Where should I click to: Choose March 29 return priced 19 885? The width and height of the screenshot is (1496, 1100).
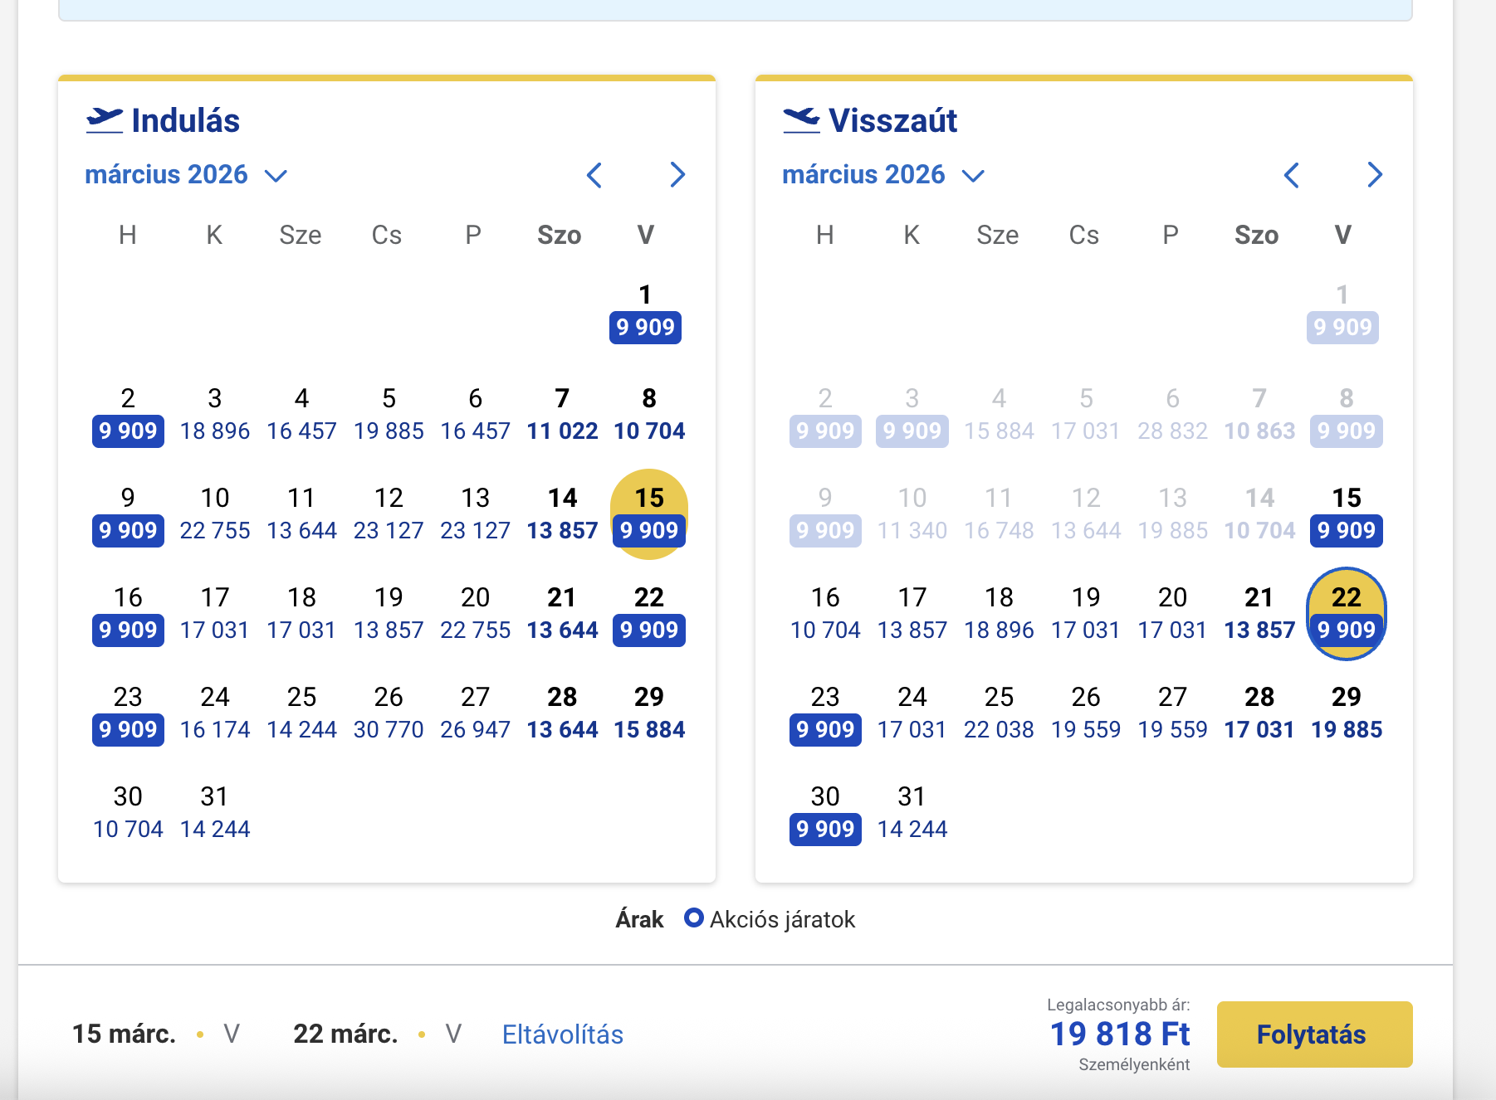click(1346, 713)
